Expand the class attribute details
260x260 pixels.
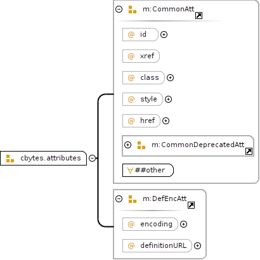[170, 78]
